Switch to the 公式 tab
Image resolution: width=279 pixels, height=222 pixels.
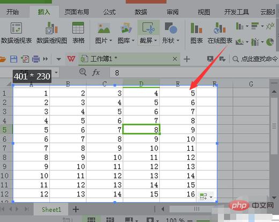(109, 12)
